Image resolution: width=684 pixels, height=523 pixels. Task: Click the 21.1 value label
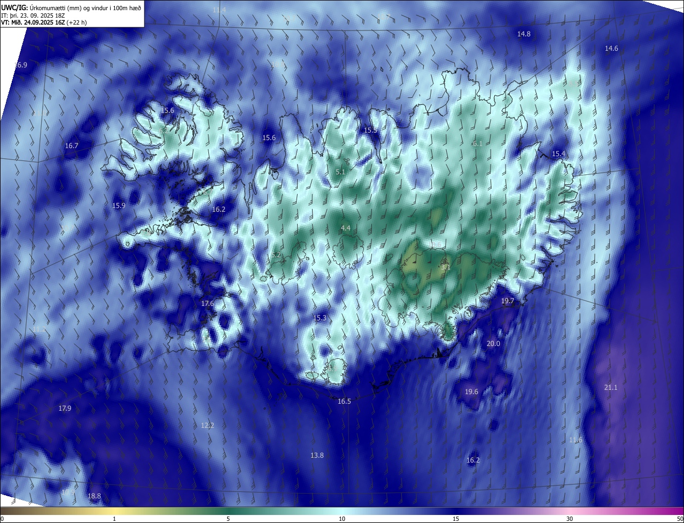610,388
